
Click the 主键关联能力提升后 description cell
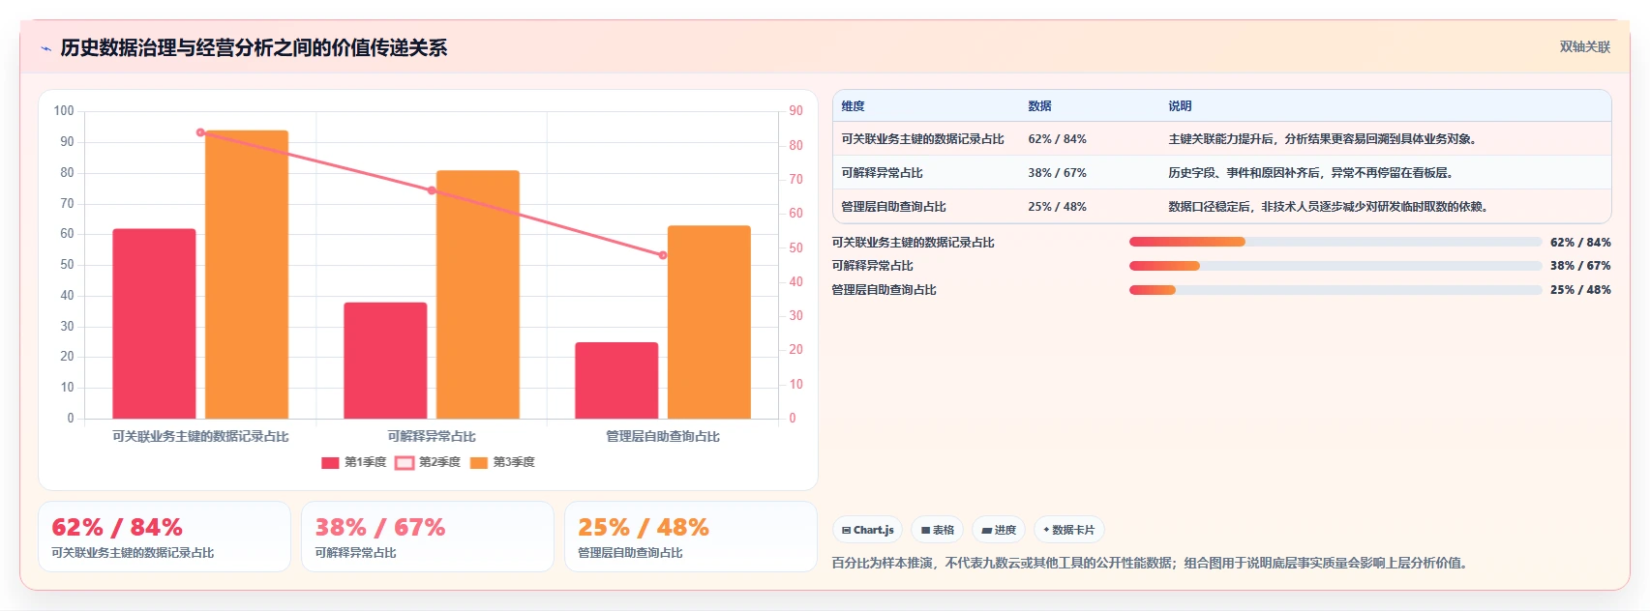1322,139
